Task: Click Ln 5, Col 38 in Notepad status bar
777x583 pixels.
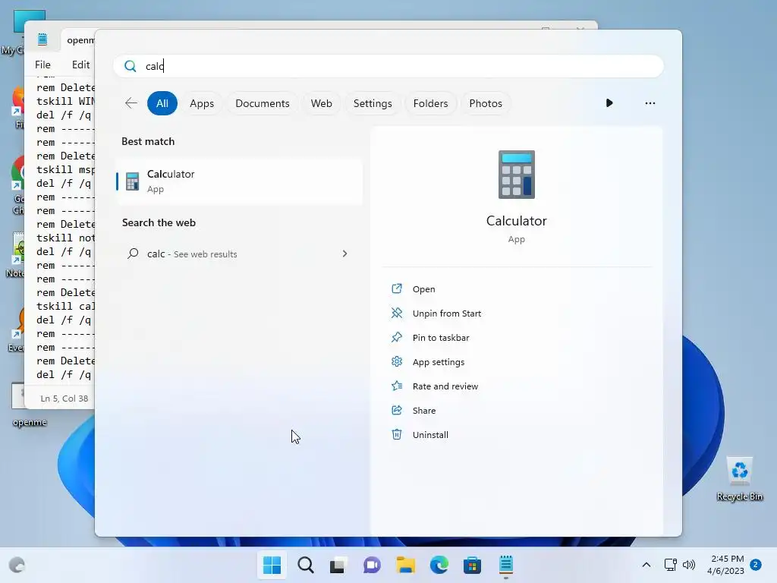Action: 64,398
